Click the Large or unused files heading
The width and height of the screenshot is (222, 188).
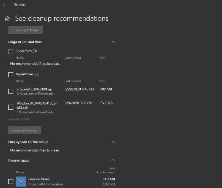[x=25, y=42]
